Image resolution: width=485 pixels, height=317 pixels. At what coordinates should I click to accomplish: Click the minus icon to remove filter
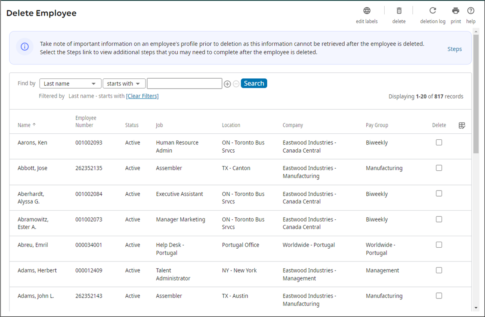pyautogui.click(x=236, y=84)
